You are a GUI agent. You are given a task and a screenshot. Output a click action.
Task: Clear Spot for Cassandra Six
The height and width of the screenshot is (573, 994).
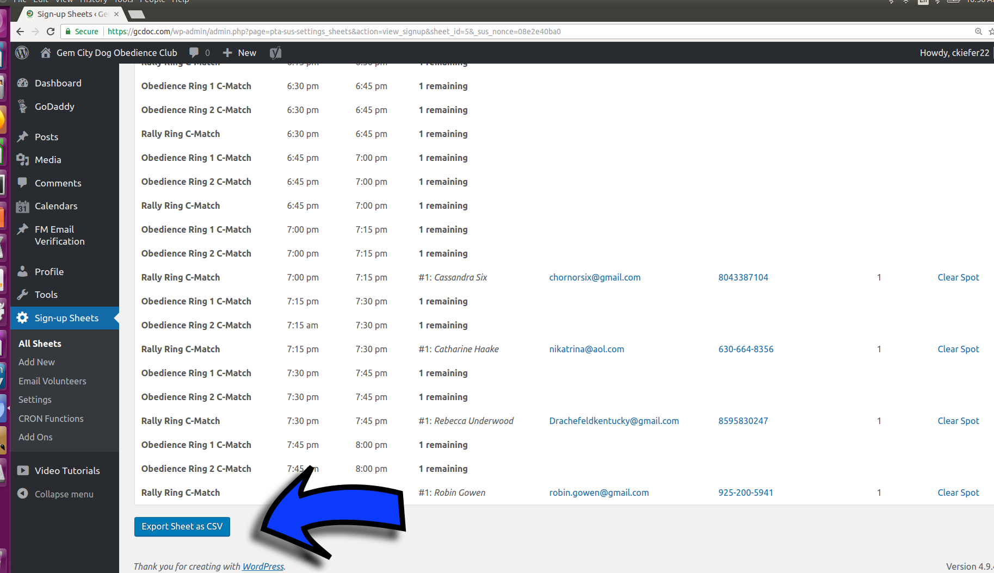point(958,277)
